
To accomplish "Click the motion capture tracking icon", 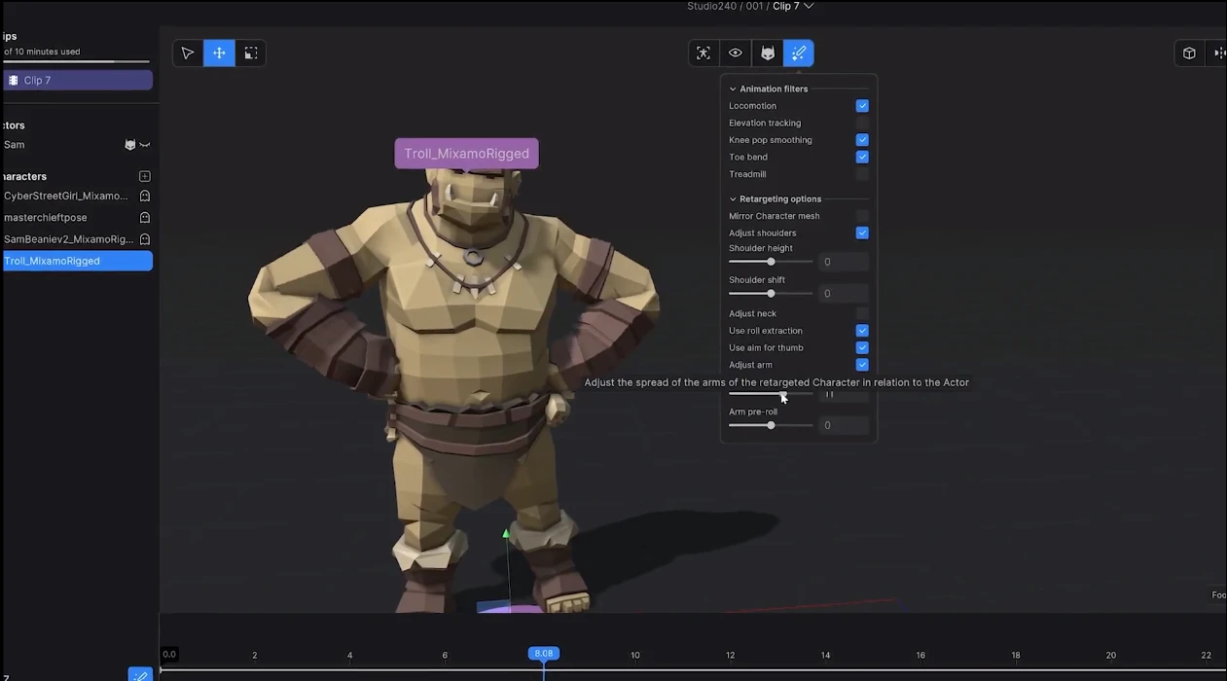I will (704, 53).
